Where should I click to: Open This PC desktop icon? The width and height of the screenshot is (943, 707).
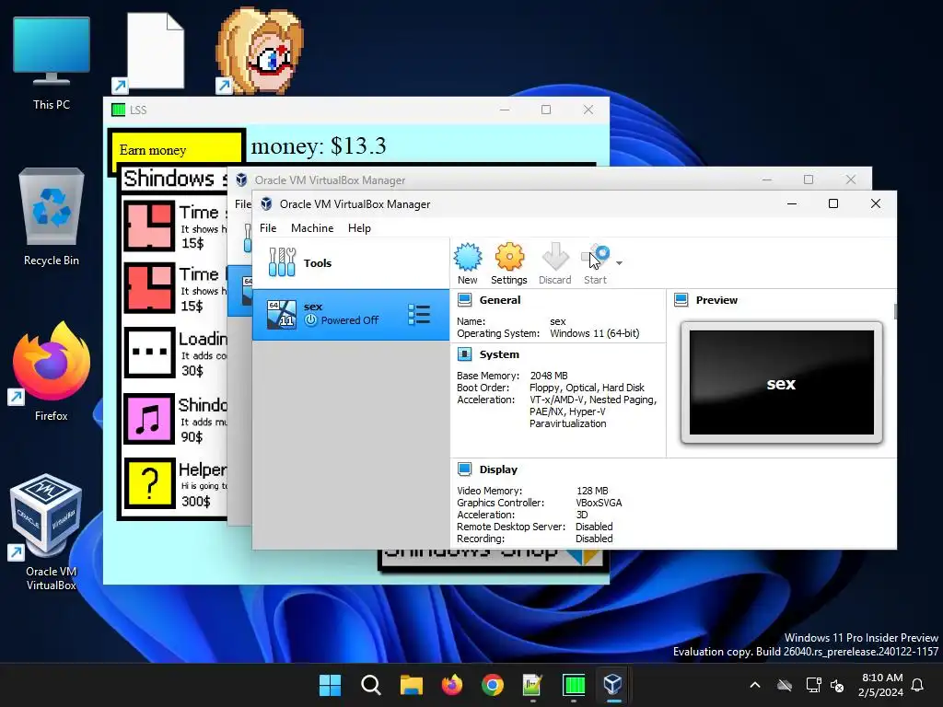point(52,64)
